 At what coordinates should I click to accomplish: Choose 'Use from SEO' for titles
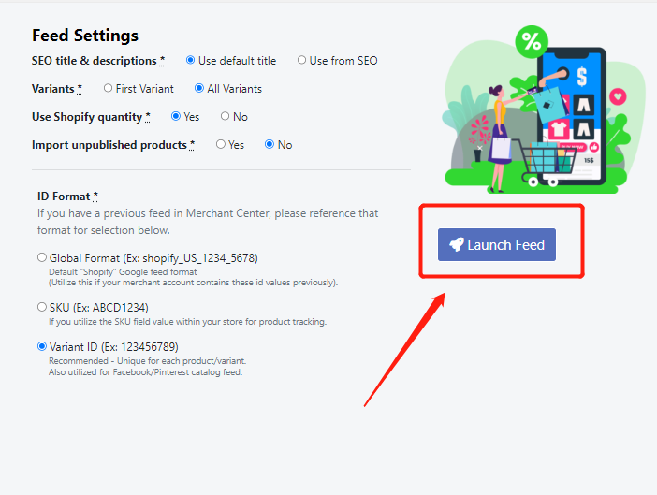coord(301,61)
